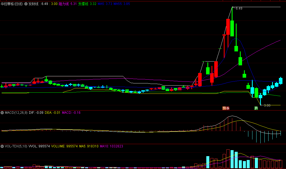Select the magenta MACD: -0.16 readout
Screen dimensions: 286x169
point(71,113)
